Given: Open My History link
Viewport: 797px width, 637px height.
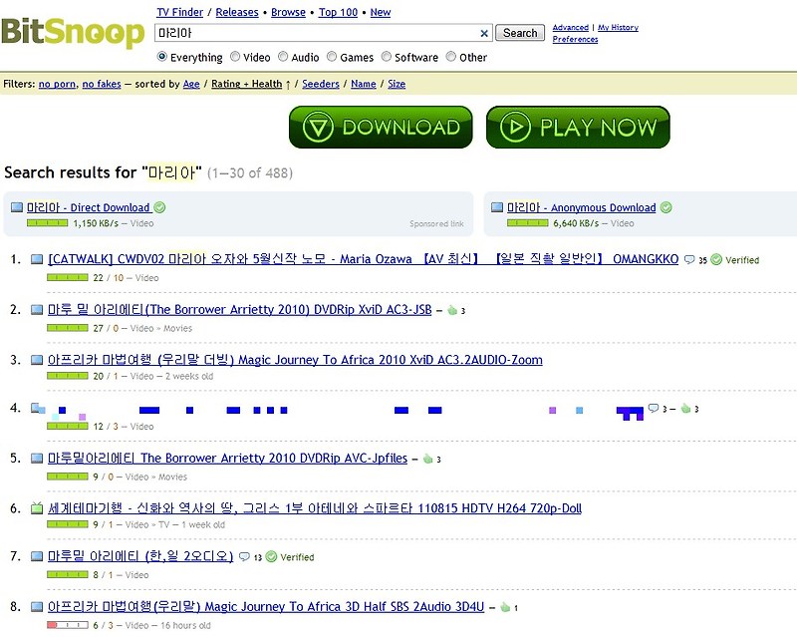Looking at the screenshot, I should pyautogui.click(x=618, y=28).
